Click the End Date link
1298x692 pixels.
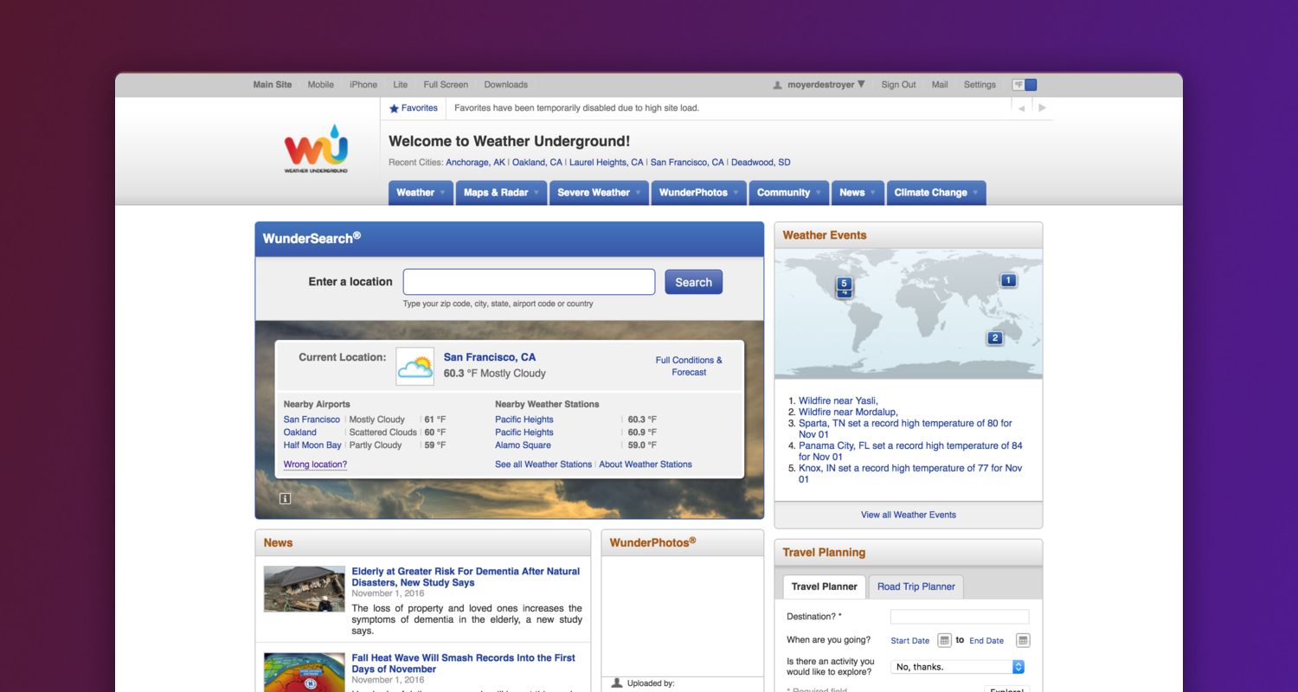(986, 641)
